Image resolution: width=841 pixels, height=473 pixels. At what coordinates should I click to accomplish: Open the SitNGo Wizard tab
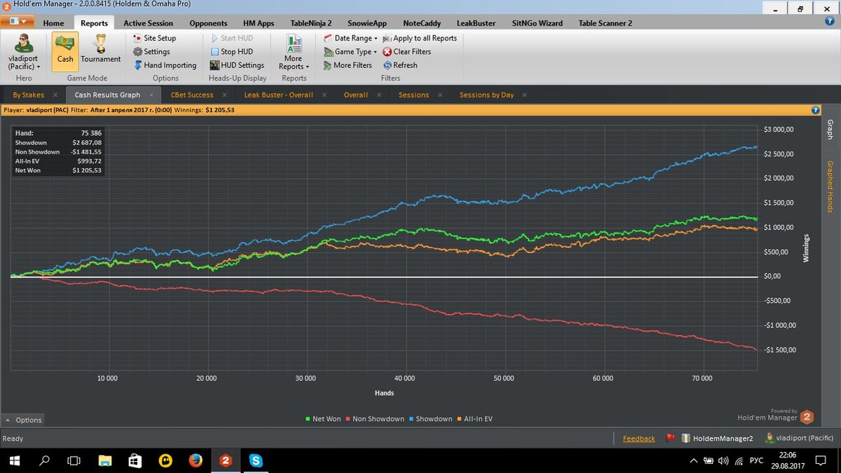(x=538, y=23)
